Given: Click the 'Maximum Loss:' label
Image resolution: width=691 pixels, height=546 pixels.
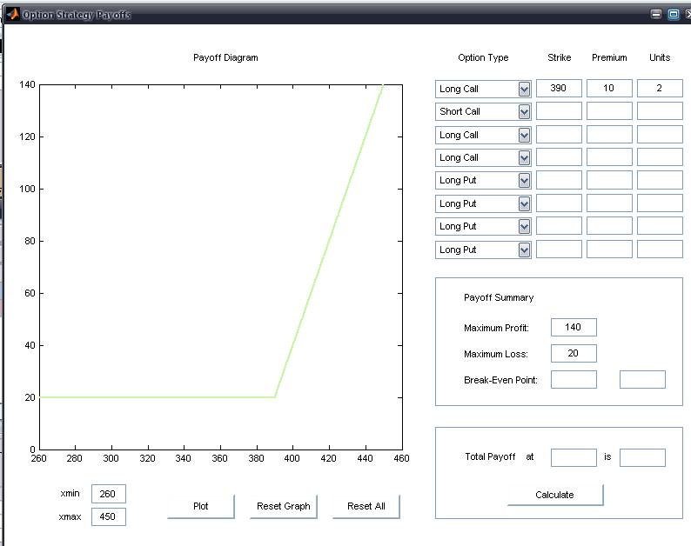Looking at the screenshot, I should click(x=496, y=354).
